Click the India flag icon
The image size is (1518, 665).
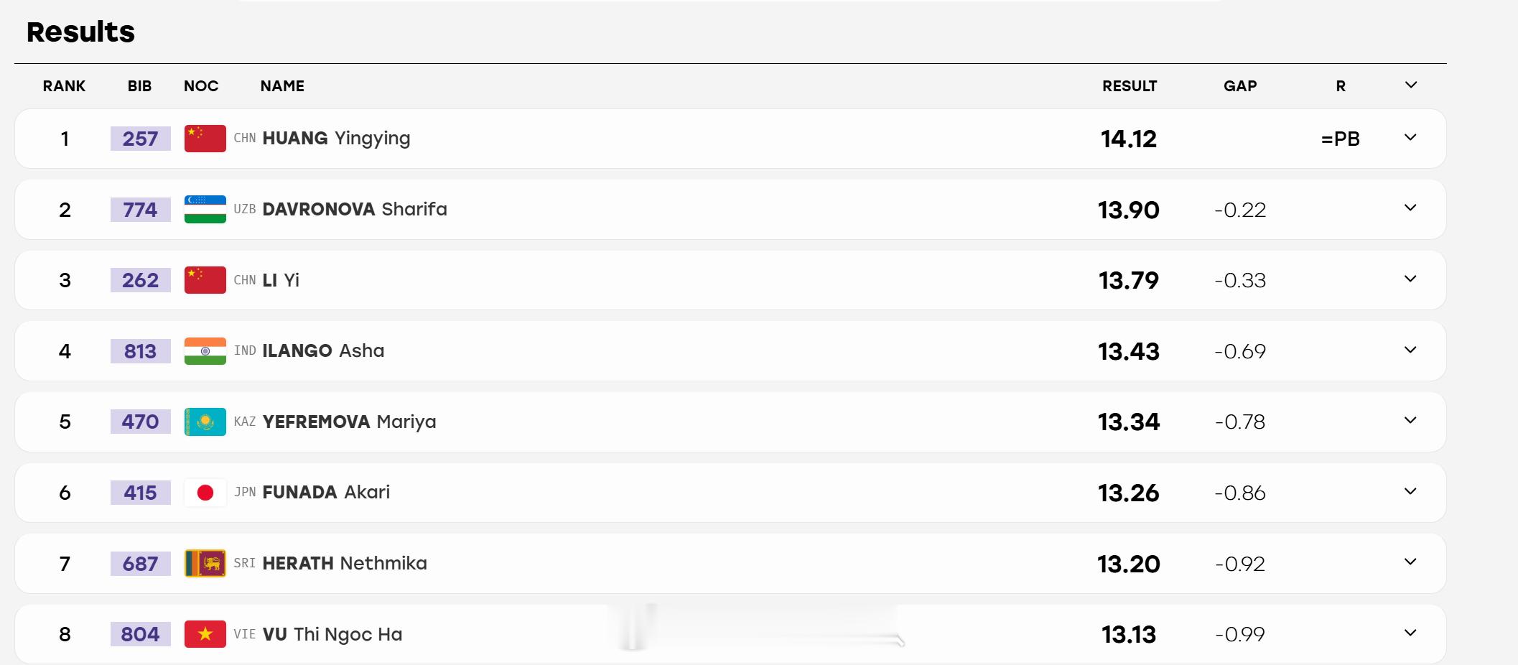point(205,351)
